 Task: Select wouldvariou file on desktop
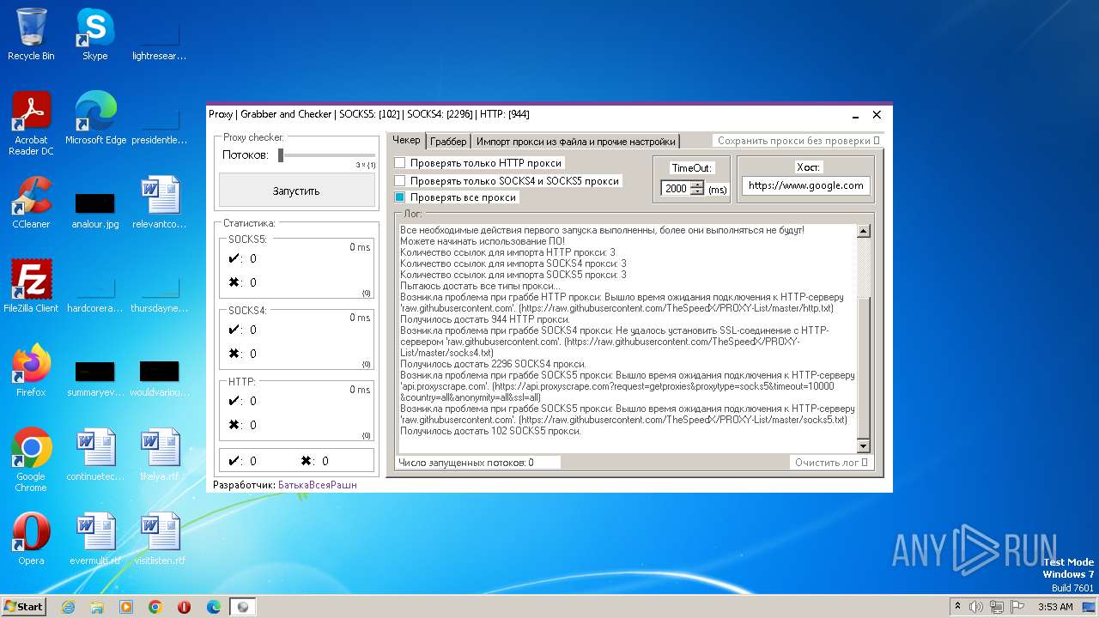tap(160, 379)
